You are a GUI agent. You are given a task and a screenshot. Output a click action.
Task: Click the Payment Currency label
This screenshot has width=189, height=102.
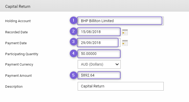pyautogui.click(x=19, y=65)
